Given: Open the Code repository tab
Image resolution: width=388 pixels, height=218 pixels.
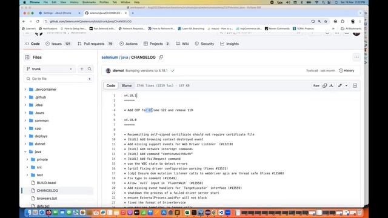Looking at the screenshot, I should point(32,44).
